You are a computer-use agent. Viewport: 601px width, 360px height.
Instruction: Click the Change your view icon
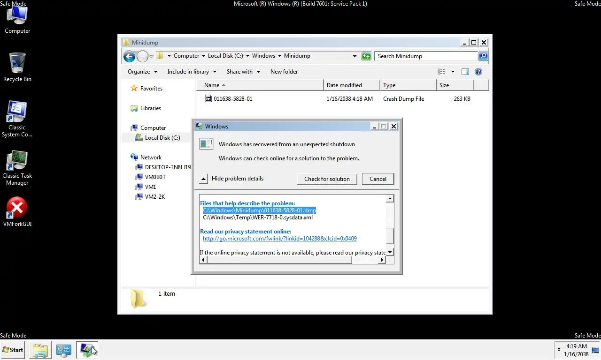point(441,72)
